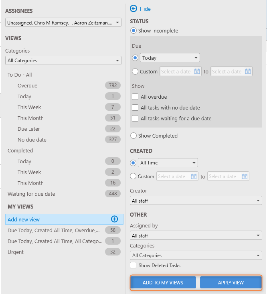Open calendar picker for Due custom start date
Viewport: 267px width, 294px height.
click(x=197, y=71)
